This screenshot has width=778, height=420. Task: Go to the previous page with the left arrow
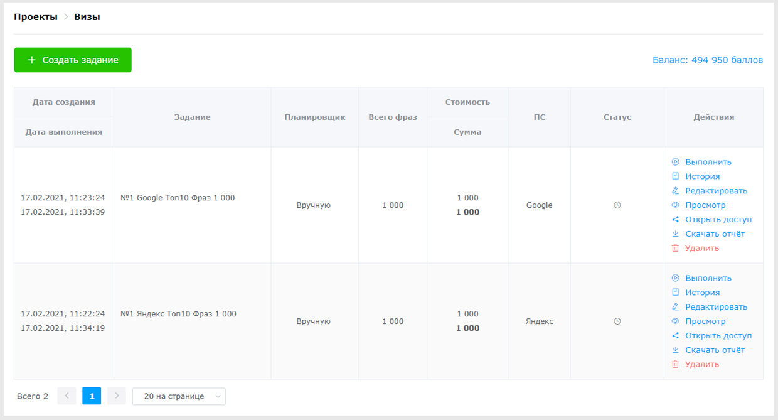67,396
